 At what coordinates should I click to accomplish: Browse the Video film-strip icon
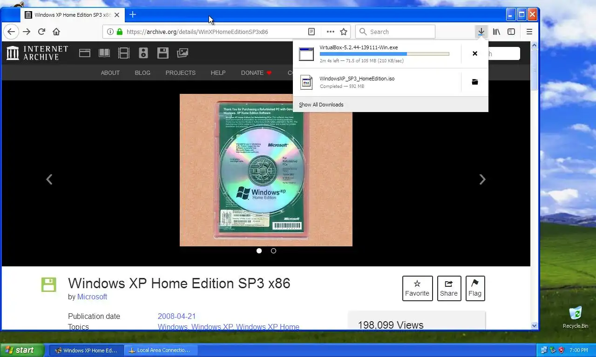[124, 53]
